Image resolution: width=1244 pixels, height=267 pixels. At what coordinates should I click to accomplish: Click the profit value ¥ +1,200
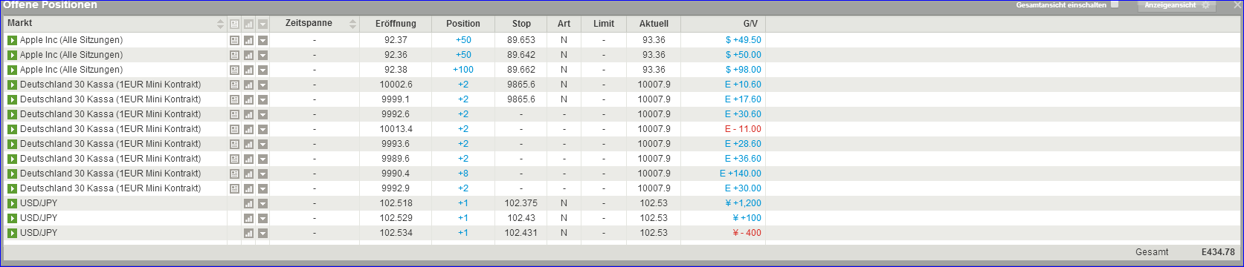click(743, 203)
